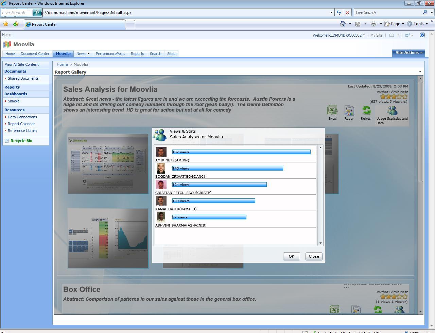
Task: Click the first Sales Analysis report thumbnail
Action: pos(108,164)
